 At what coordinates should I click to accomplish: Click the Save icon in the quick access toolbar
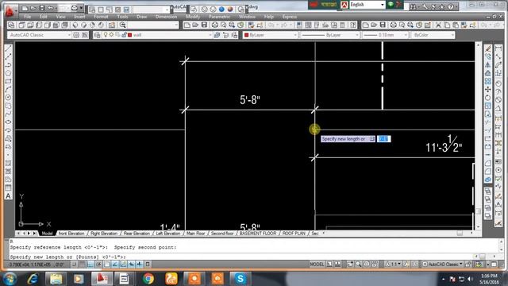[42, 8]
